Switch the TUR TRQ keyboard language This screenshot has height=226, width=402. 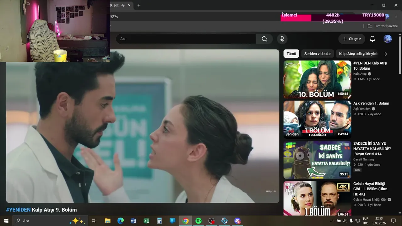coord(365,221)
